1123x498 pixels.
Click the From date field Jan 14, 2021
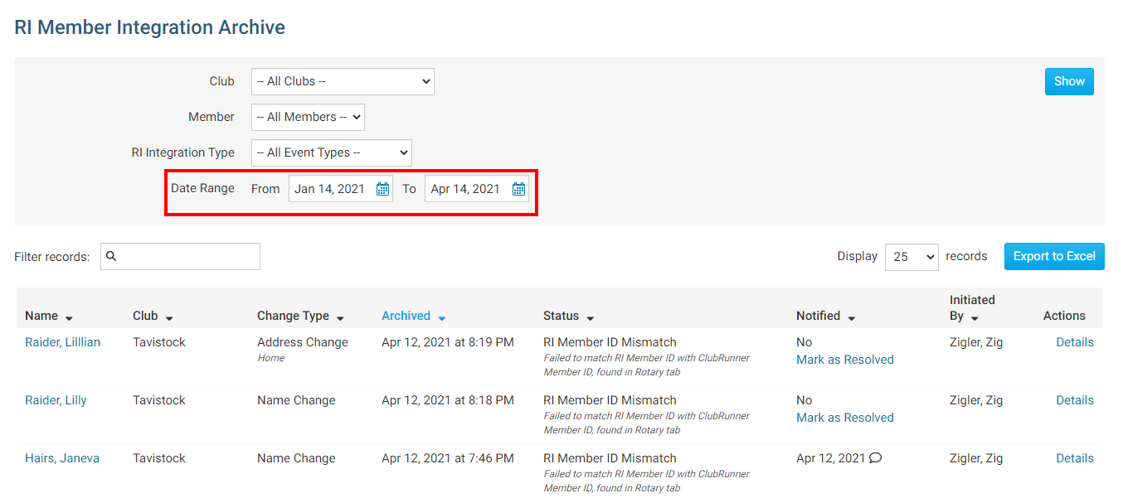point(330,189)
